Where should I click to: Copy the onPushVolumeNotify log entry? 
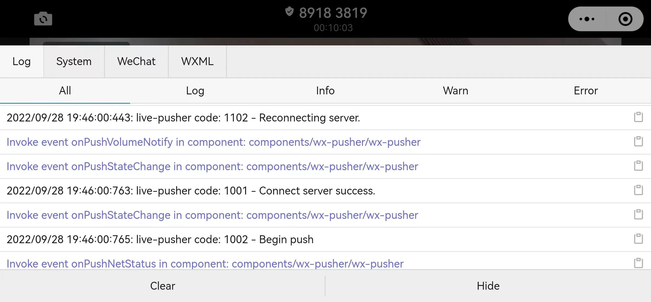(x=638, y=141)
